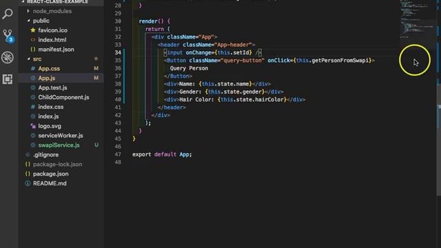Viewport: 441px width, 248px height.
Task: Open package-lock.json file
Action: [x=57, y=164]
